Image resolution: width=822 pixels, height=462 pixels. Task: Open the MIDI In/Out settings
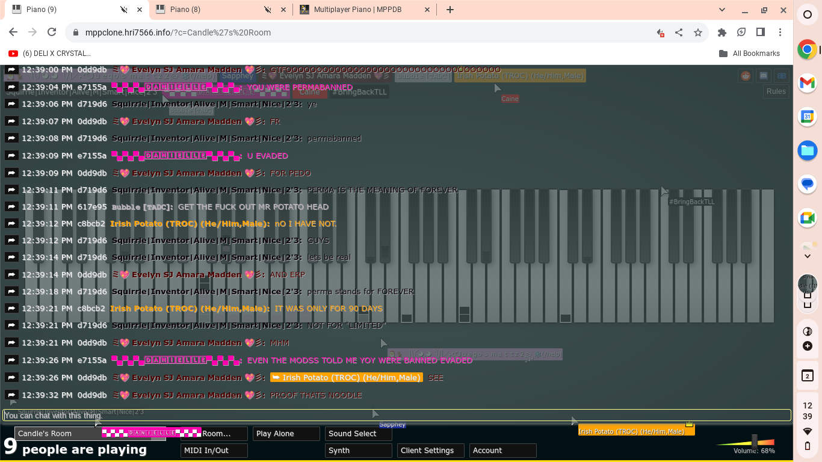pos(214,450)
